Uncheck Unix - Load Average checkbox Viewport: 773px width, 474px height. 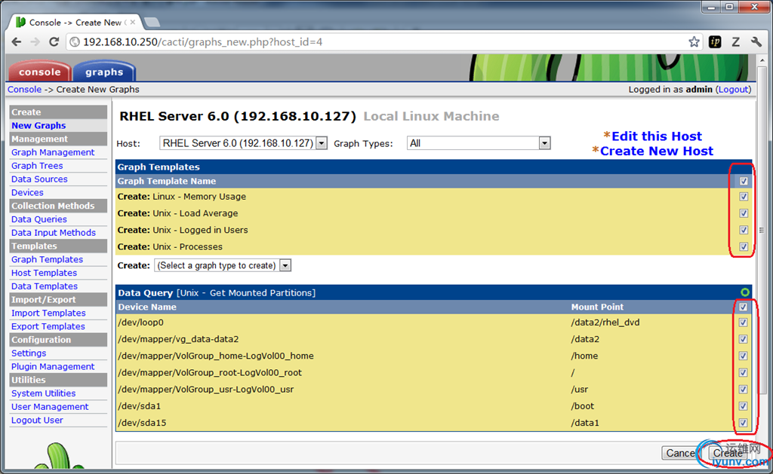pyautogui.click(x=744, y=213)
